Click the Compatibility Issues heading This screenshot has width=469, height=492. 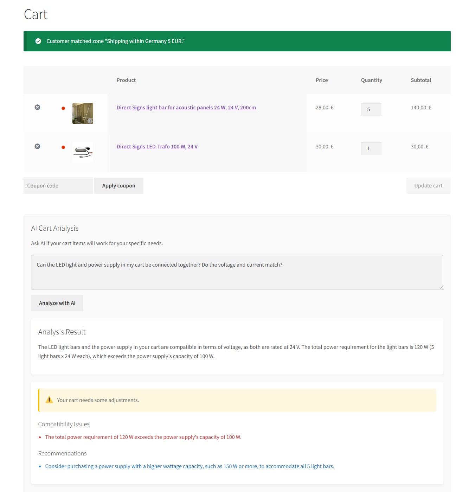point(64,424)
